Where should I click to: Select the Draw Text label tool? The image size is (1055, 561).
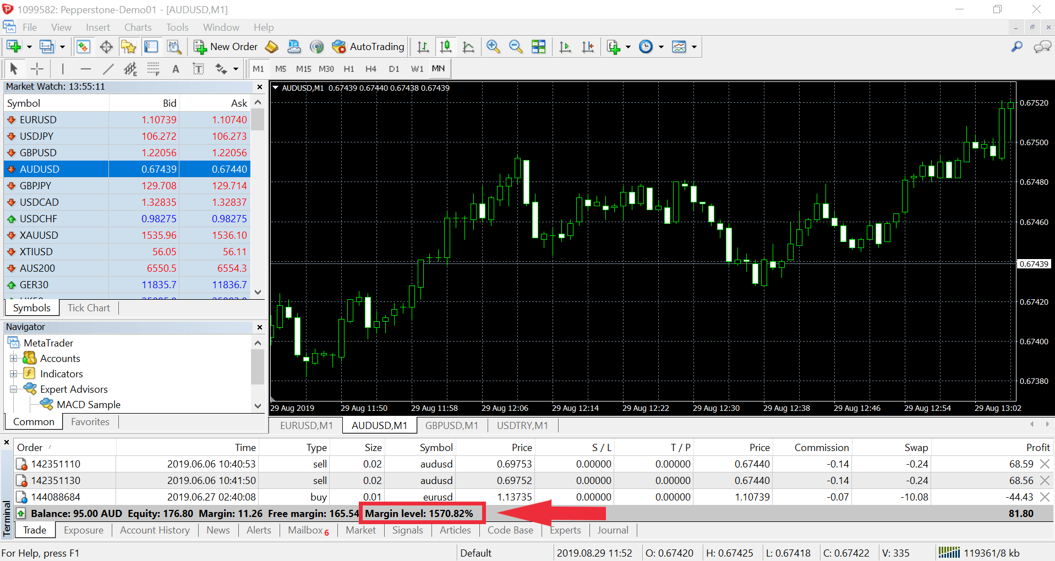(x=176, y=69)
